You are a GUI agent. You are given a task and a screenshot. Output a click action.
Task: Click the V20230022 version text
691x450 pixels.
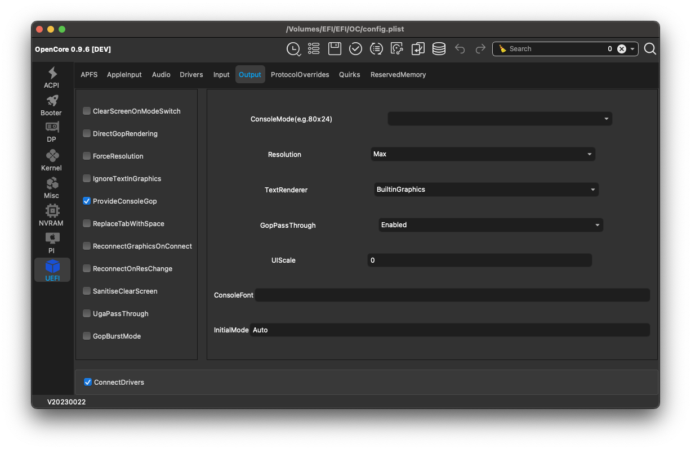tap(66, 402)
